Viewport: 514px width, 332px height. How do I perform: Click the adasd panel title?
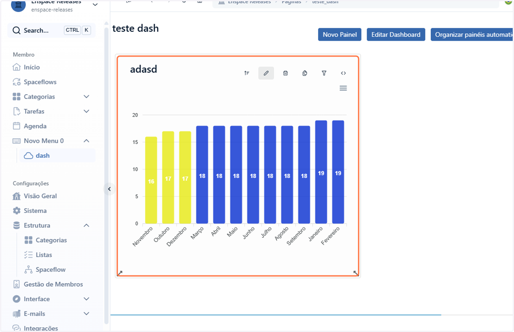coord(143,69)
